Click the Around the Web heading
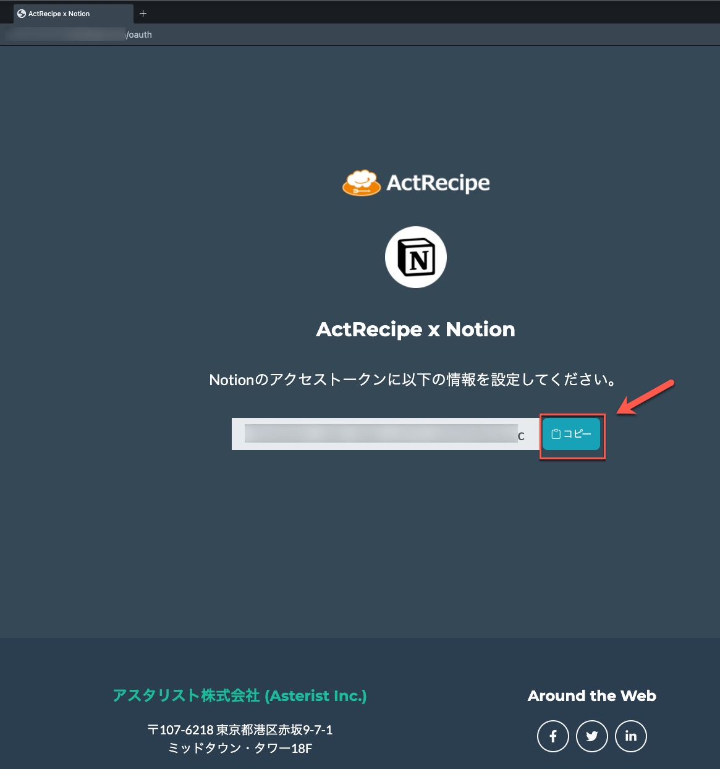 [x=591, y=695]
